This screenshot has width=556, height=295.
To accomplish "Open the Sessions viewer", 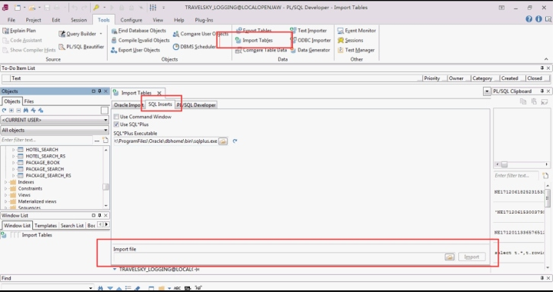I will 351,41.
